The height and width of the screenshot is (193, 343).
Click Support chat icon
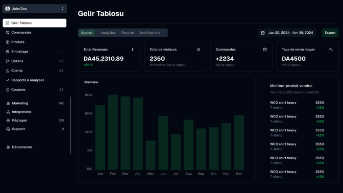click(x=8, y=129)
